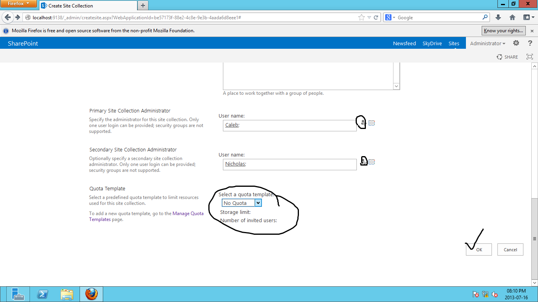Open Sites in the SharePoint navigation
Viewport: 538px width, 302px height.
pyautogui.click(x=454, y=43)
